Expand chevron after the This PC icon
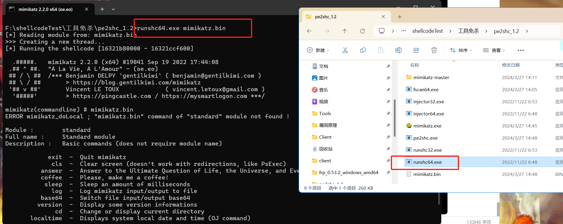 tap(393, 31)
